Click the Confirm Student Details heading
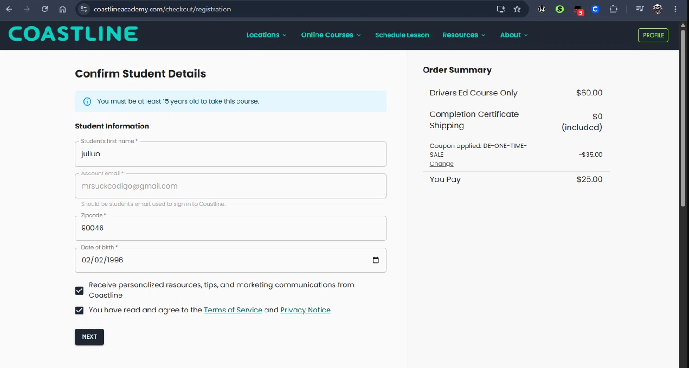689x368 pixels. tap(141, 74)
